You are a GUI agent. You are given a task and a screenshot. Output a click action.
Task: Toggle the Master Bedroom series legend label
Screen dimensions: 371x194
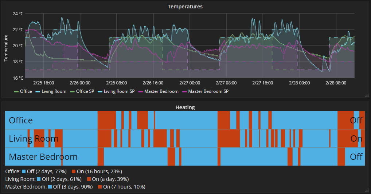click(161, 91)
